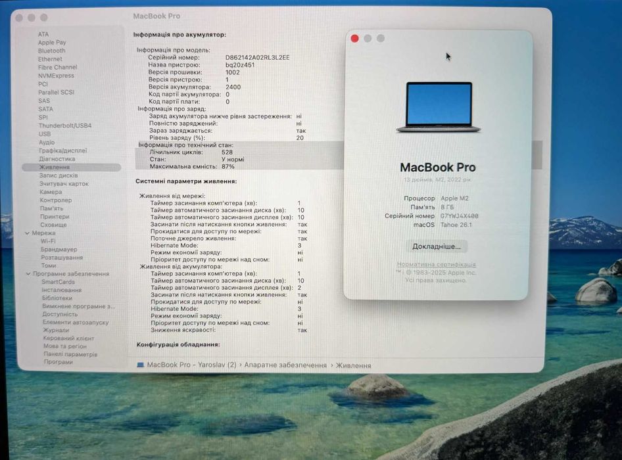The width and height of the screenshot is (622, 460).
Task: Select Керований клієнт in the sidebar
Action: pos(68,338)
